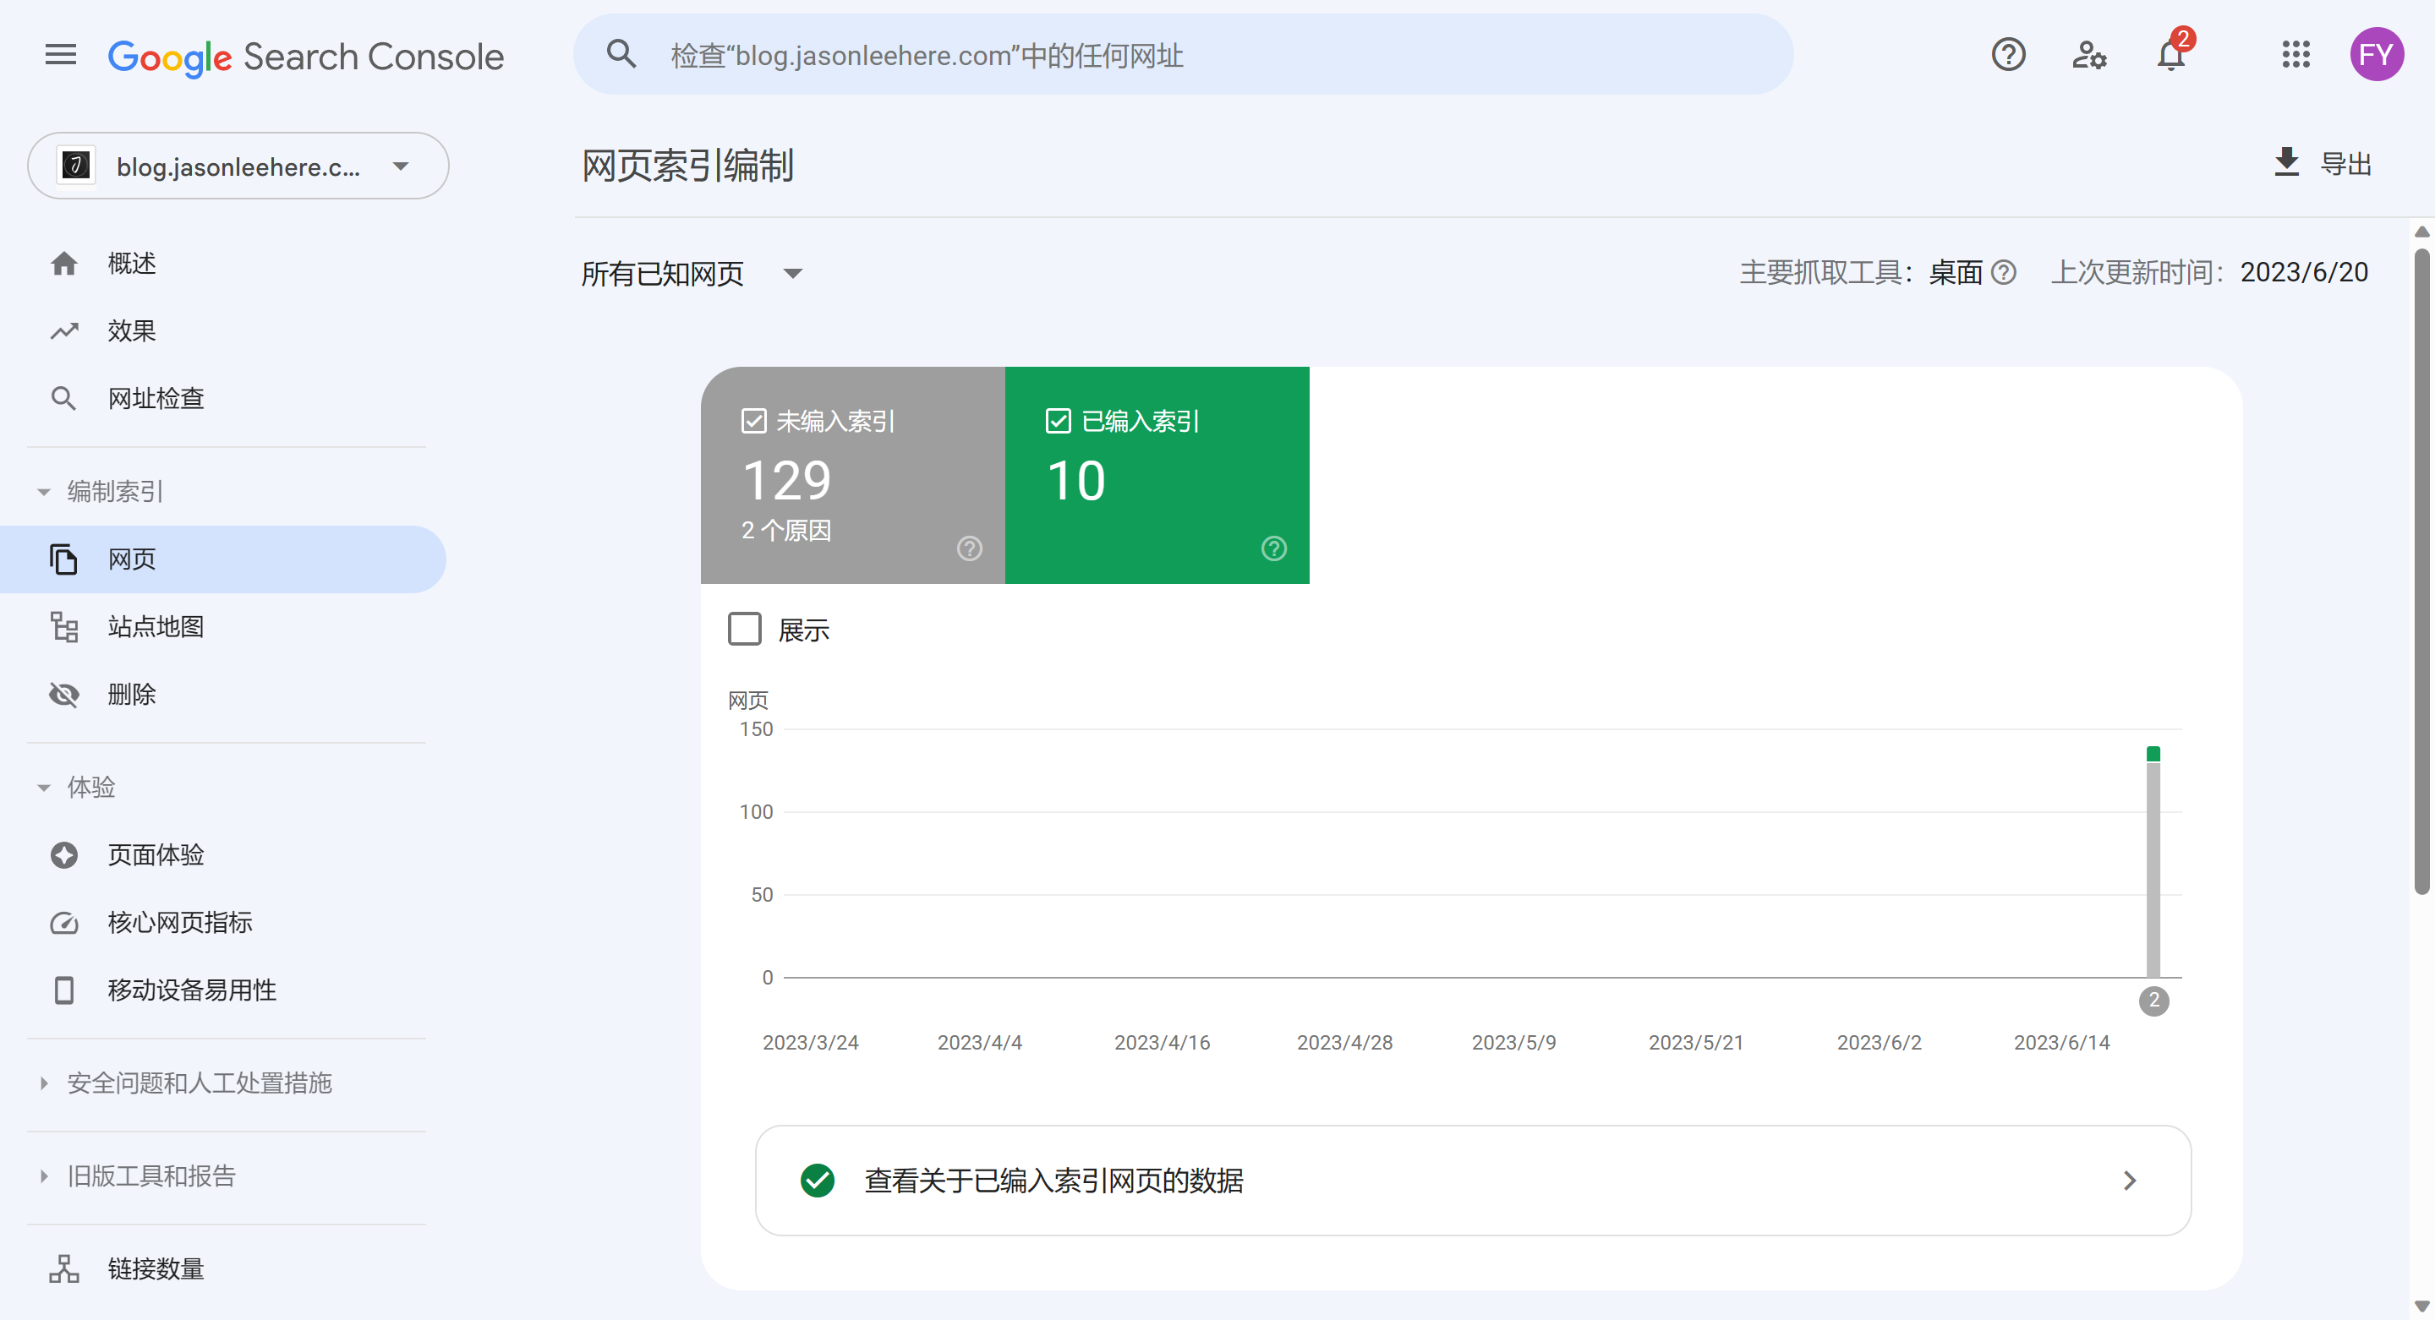Click the 上次更新时间 2023/6/20 text

[x=2209, y=273]
